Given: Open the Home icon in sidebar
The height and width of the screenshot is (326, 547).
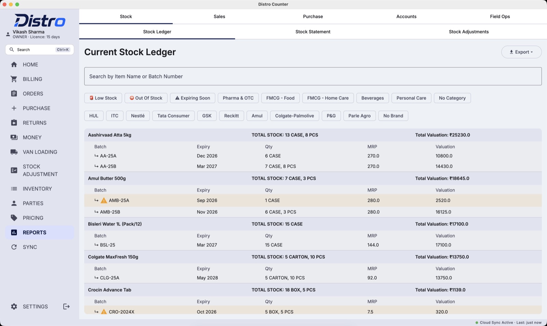Looking at the screenshot, I should [14, 64].
